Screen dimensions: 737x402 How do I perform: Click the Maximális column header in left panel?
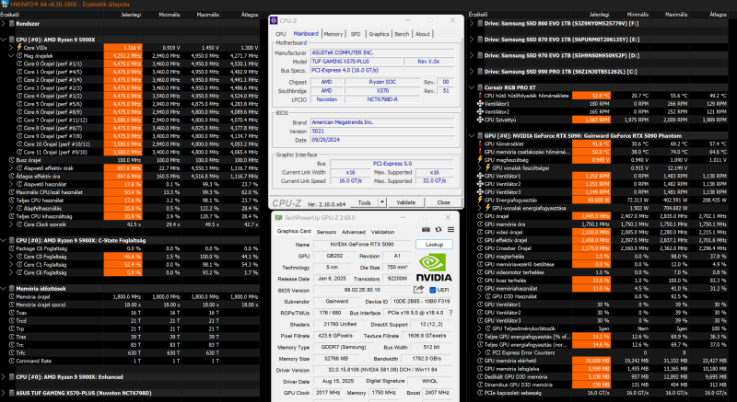[x=208, y=15]
